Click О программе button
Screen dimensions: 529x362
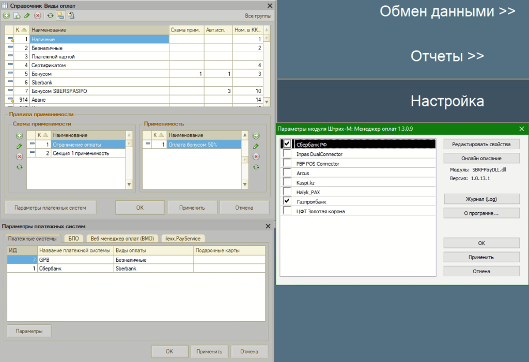click(481, 213)
